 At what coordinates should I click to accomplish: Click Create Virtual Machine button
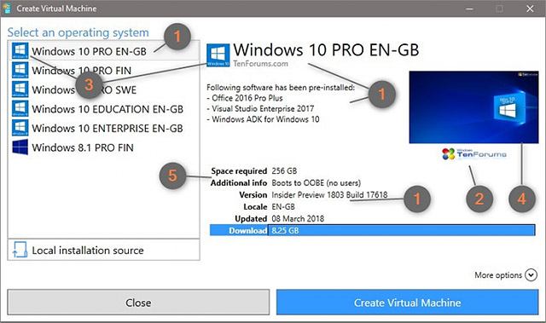tap(408, 303)
